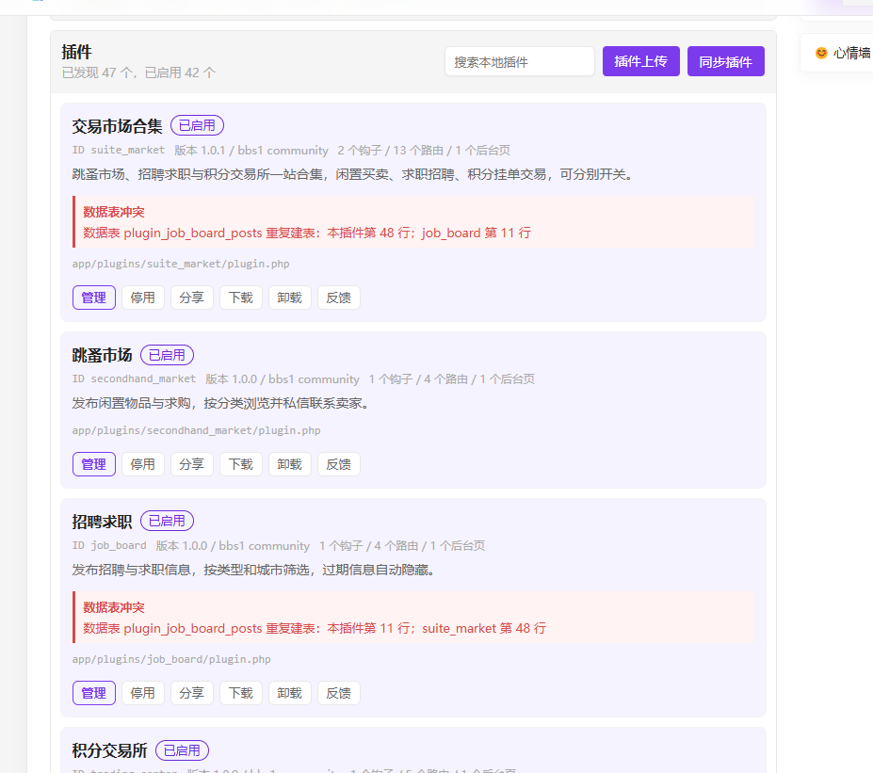Image resolution: width=873 pixels, height=773 pixels.
Task: Click 反馈 for 招聘求职 plugin
Action: click(x=338, y=693)
